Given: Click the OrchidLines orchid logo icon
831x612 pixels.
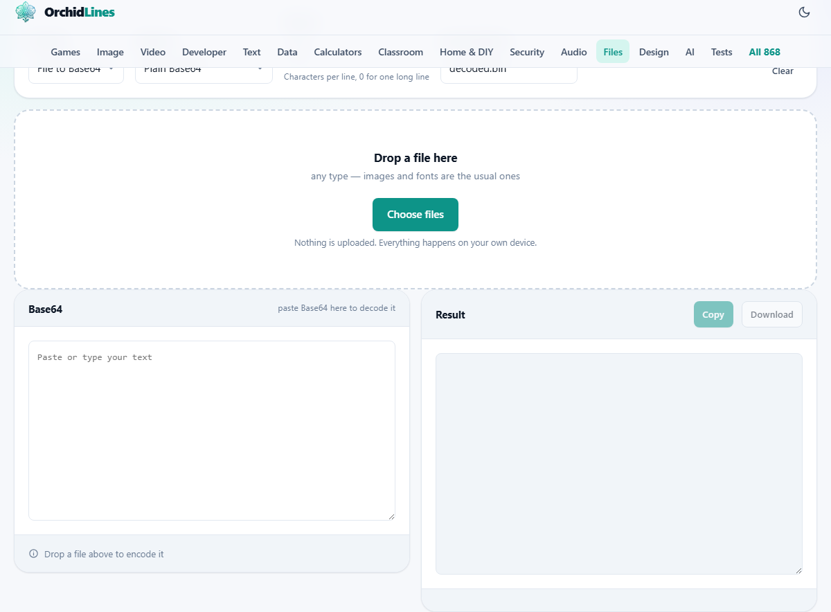Looking at the screenshot, I should click(26, 12).
